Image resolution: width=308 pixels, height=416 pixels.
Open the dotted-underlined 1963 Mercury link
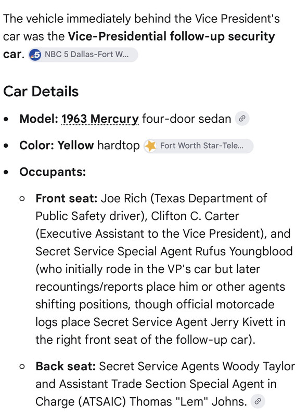(x=100, y=119)
